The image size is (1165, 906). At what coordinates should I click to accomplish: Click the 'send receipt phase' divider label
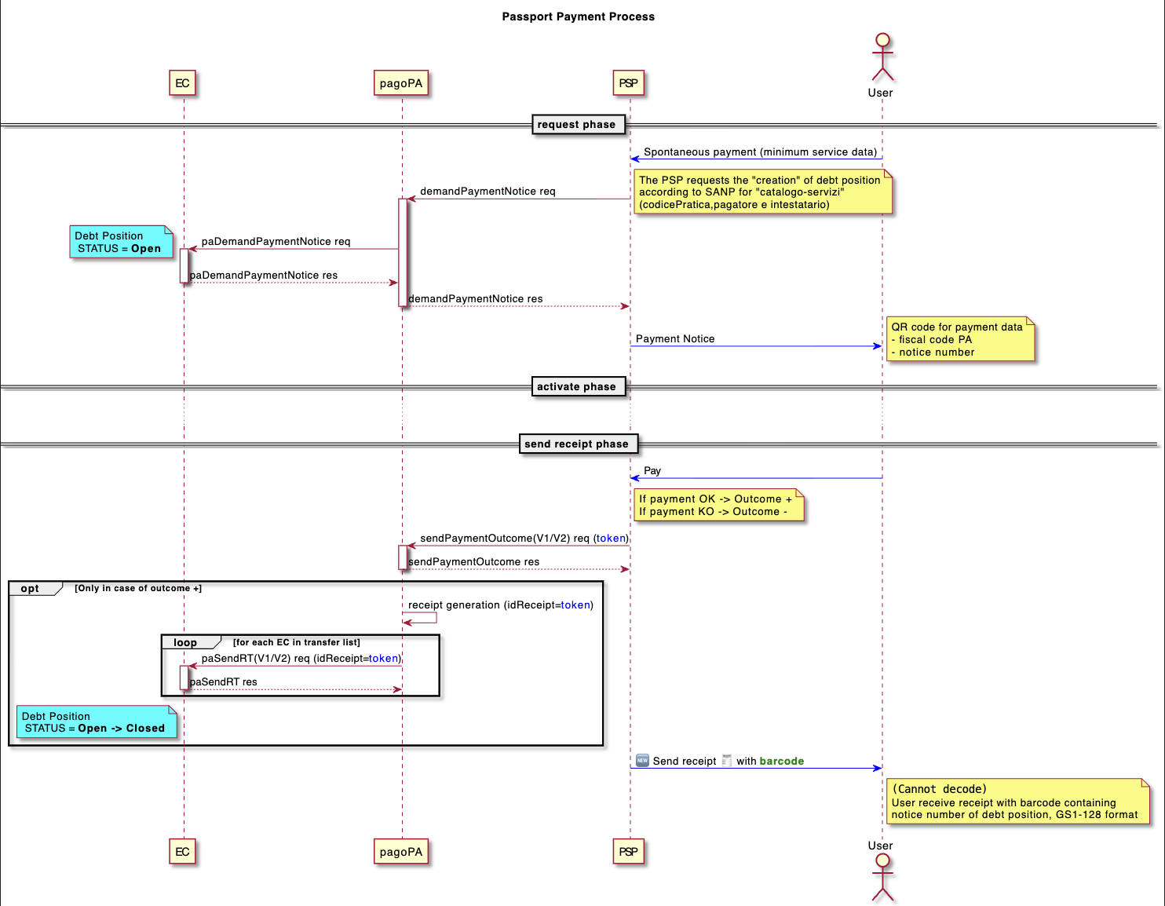[x=577, y=444]
